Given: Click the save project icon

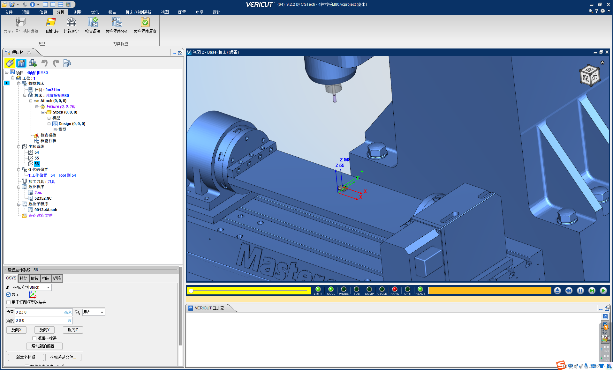Looking at the screenshot, I should (x=12, y=4).
